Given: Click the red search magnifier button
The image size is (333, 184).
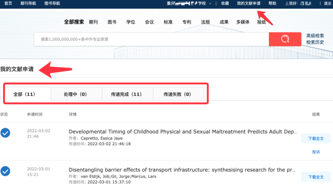Looking at the screenshot, I should tap(285, 39).
